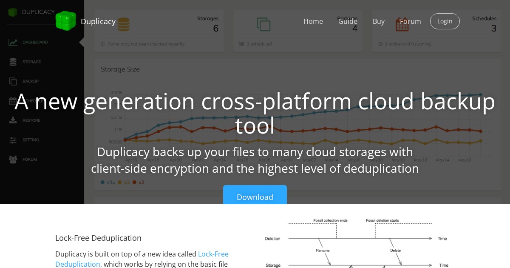Open the Guide menu item
Image resolution: width=510 pixels, height=268 pixels.
(x=348, y=21)
